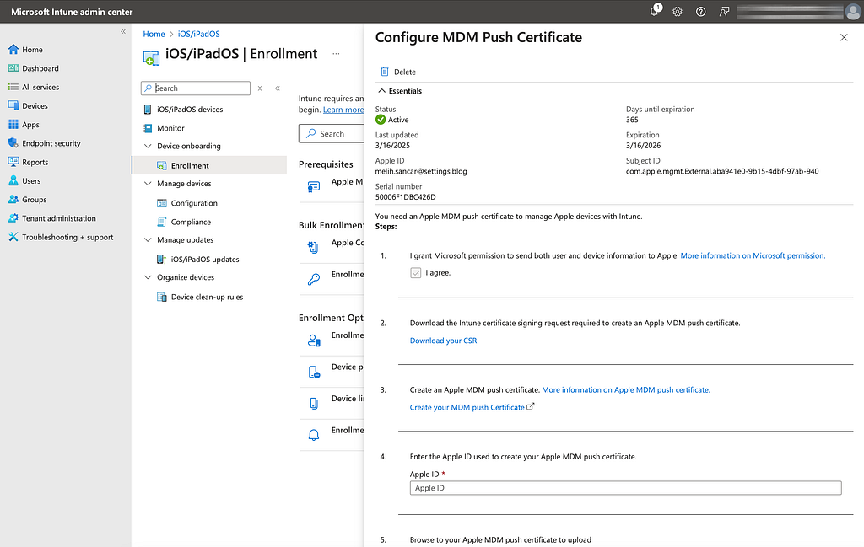Select the Apple ID email melih.sancar@settings.blog
This screenshot has height=547, width=864.
pos(421,171)
